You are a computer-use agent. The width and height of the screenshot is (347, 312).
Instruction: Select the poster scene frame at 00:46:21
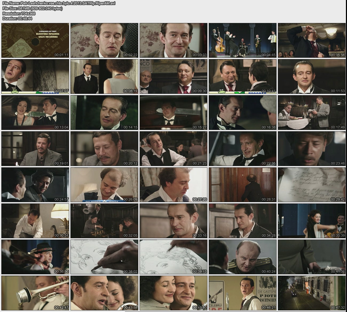point(242,293)
